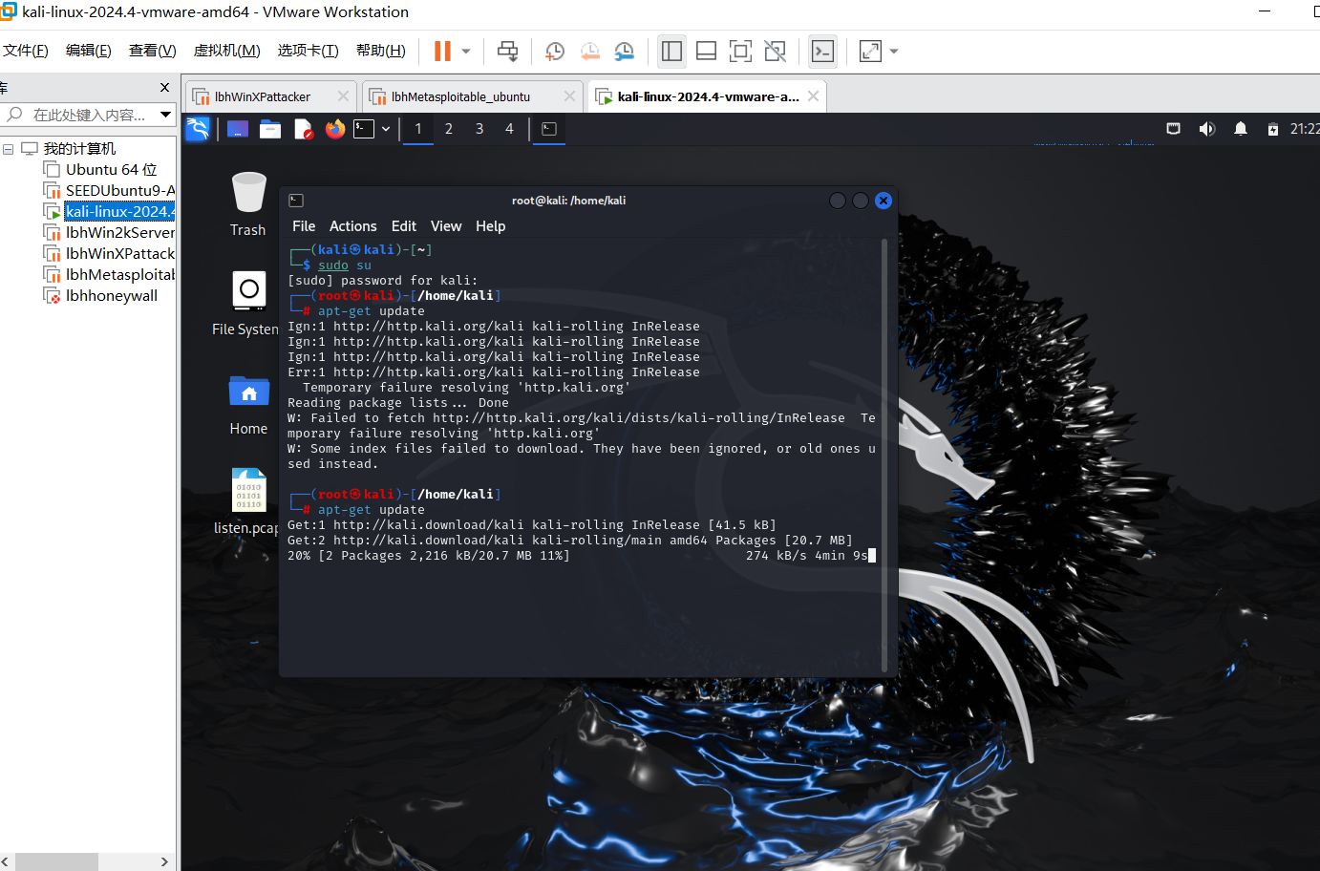The width and height of the screenshot is (1320, 871).
Task: Open the 查看(V) menu
Action: (153, 51)
